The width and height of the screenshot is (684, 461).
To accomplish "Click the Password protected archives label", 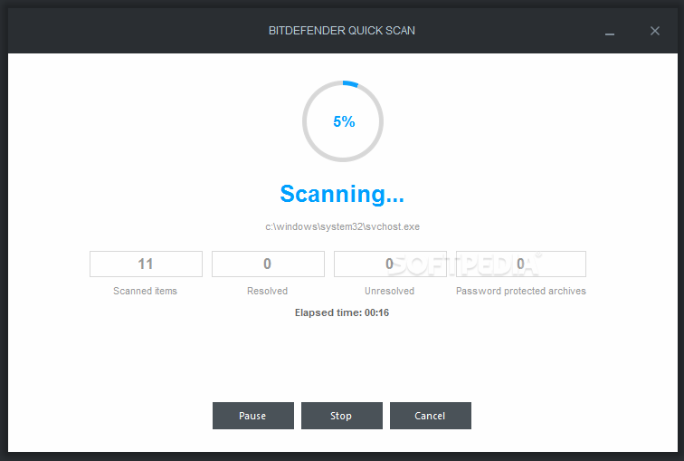I will point(521,291).
